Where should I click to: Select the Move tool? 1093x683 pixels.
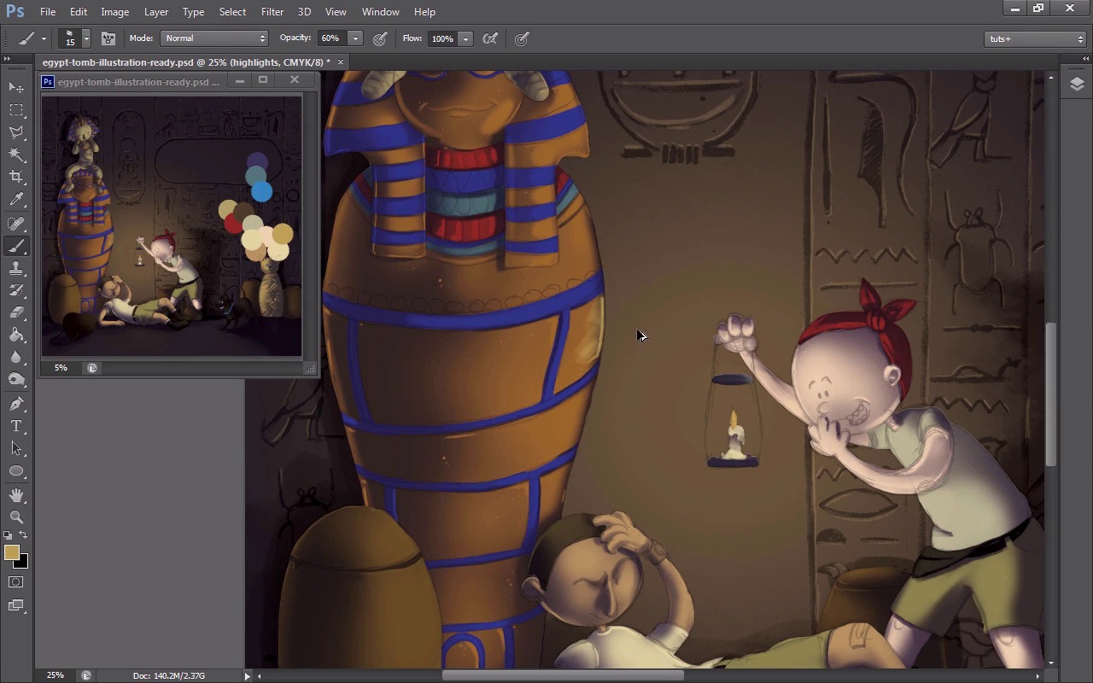(x=16, y=88)
